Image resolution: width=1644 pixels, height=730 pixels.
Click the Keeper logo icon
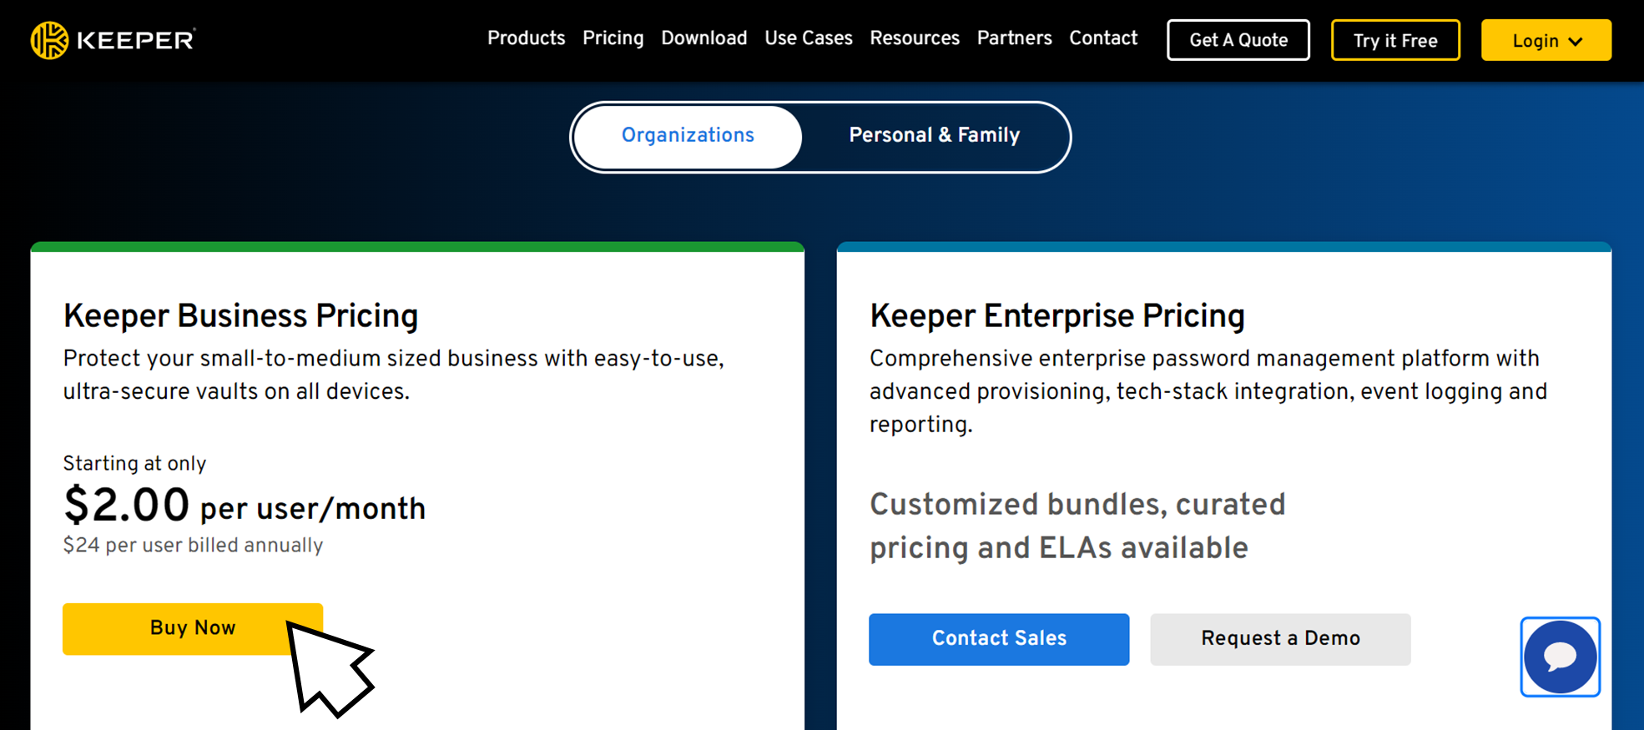[49, 40]
